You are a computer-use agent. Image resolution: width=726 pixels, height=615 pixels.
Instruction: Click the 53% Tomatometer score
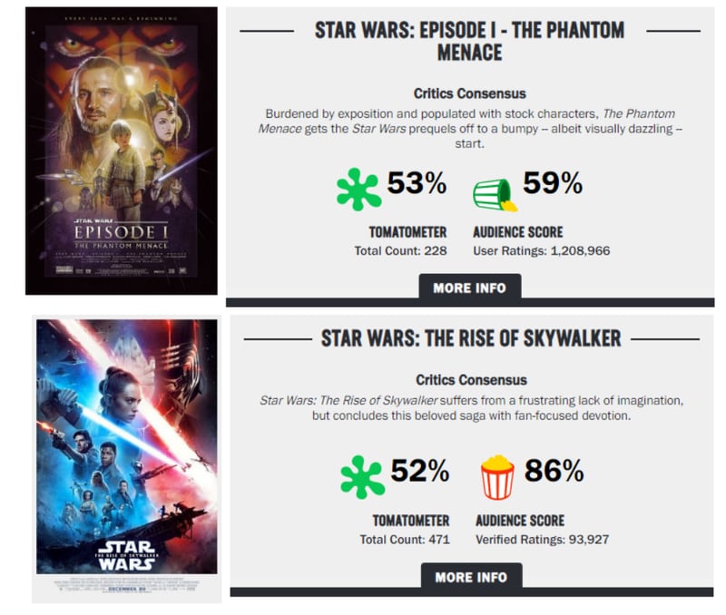pyautogui.click(x=417, y=183)
